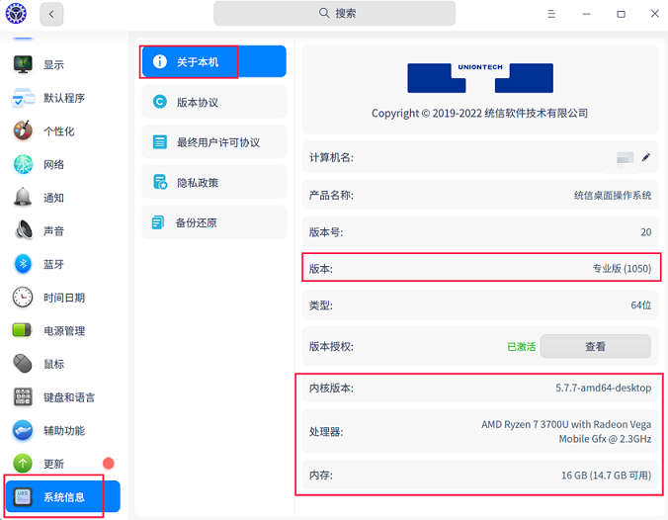Open the 版本协议 page
The width and height of the screenshot is (668, 520).
pyautogui.click(x=213, y=102)
